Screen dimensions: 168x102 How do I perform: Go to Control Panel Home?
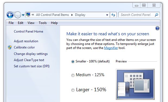[x=28, y=31]
